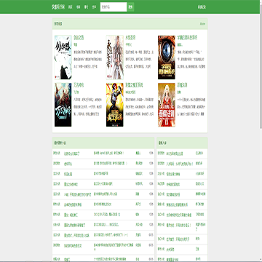The height and width of the screenshot is (262, 262).
Task: Click the site logo in the header
Action: (x=58, y=7)
